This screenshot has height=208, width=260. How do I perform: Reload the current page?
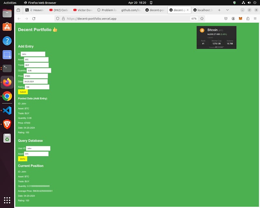point(34,19)
